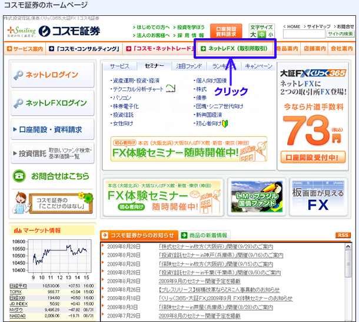The height and width of the screenshot is (322, 359).
Task: Click the orange 口座開設 資料請求 button
Action: tap(226, 31)
